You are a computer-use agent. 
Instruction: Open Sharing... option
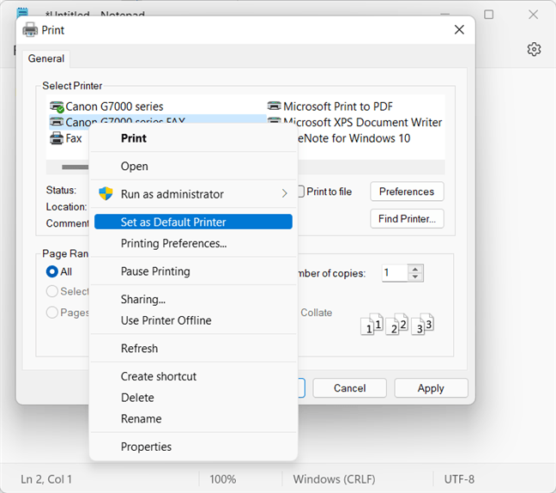coord(193,300)
